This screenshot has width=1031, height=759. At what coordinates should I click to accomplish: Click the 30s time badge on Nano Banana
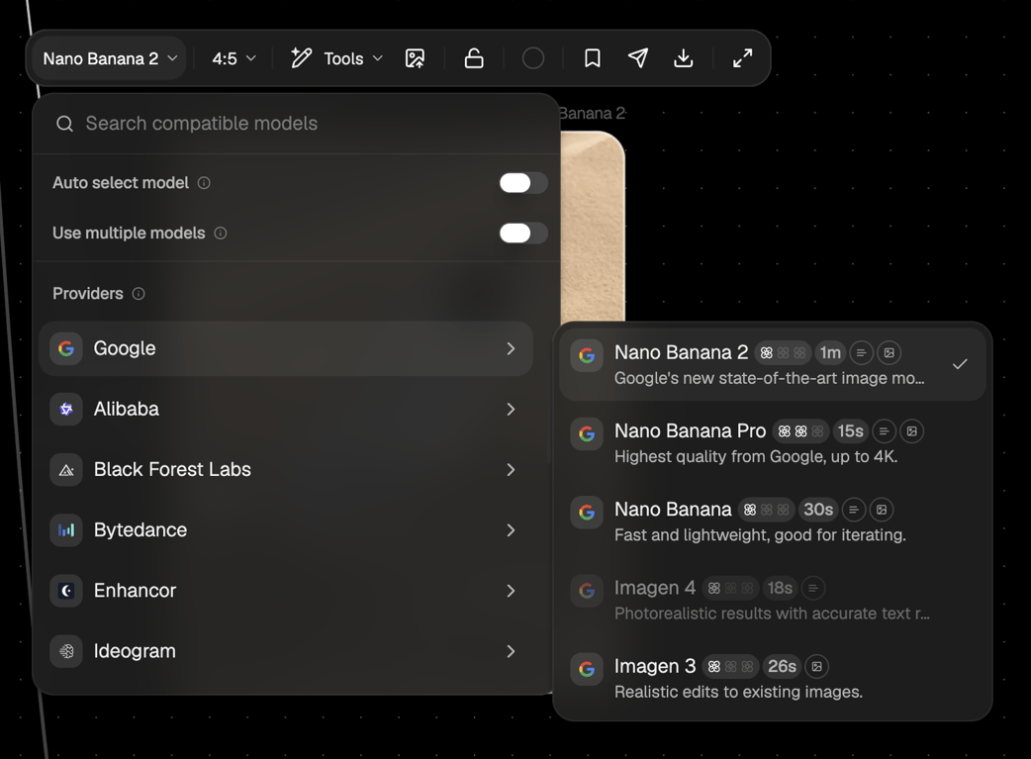point(818,510)
